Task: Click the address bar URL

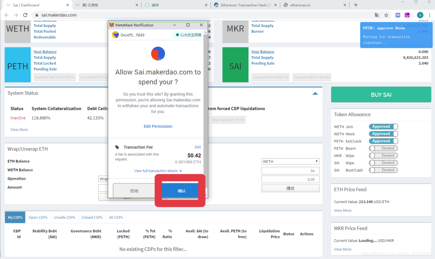Action: point(59,15)
